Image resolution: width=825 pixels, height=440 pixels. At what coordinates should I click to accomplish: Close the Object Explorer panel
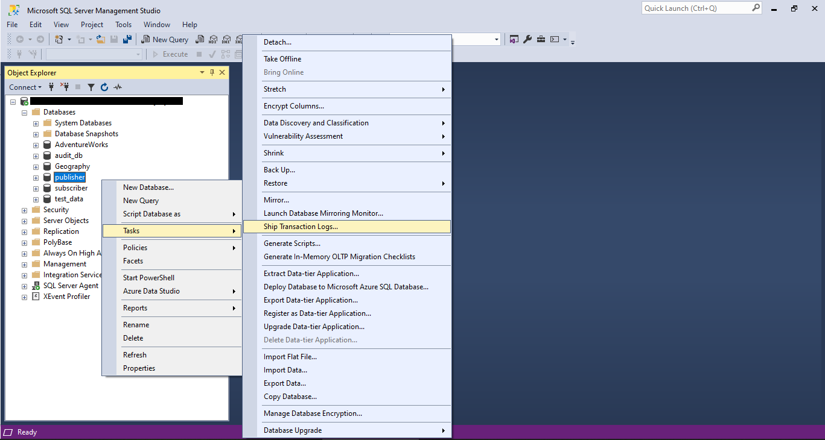(x=221, y=72)
